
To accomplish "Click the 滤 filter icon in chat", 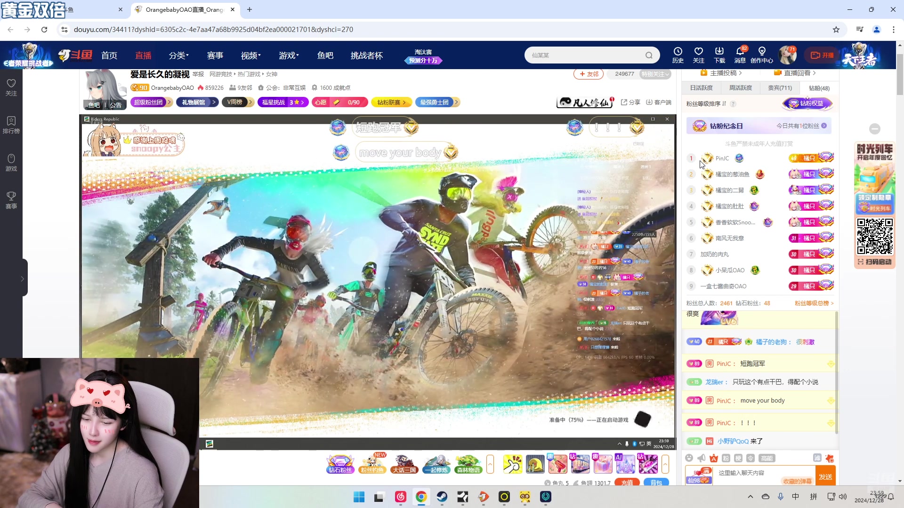I will [817, 458].
